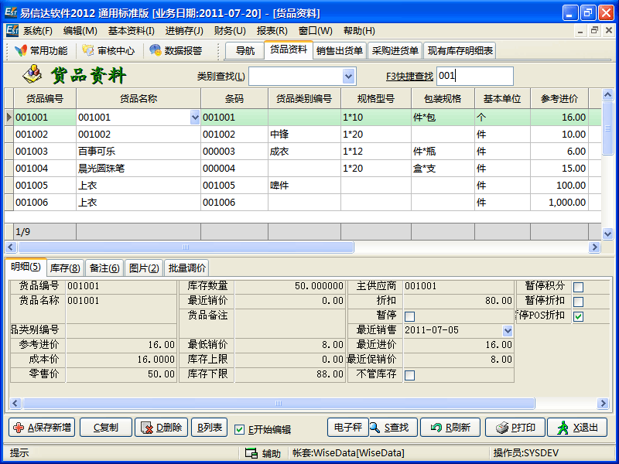Click F3快捷查找 search input field

[x=474, y=76]
